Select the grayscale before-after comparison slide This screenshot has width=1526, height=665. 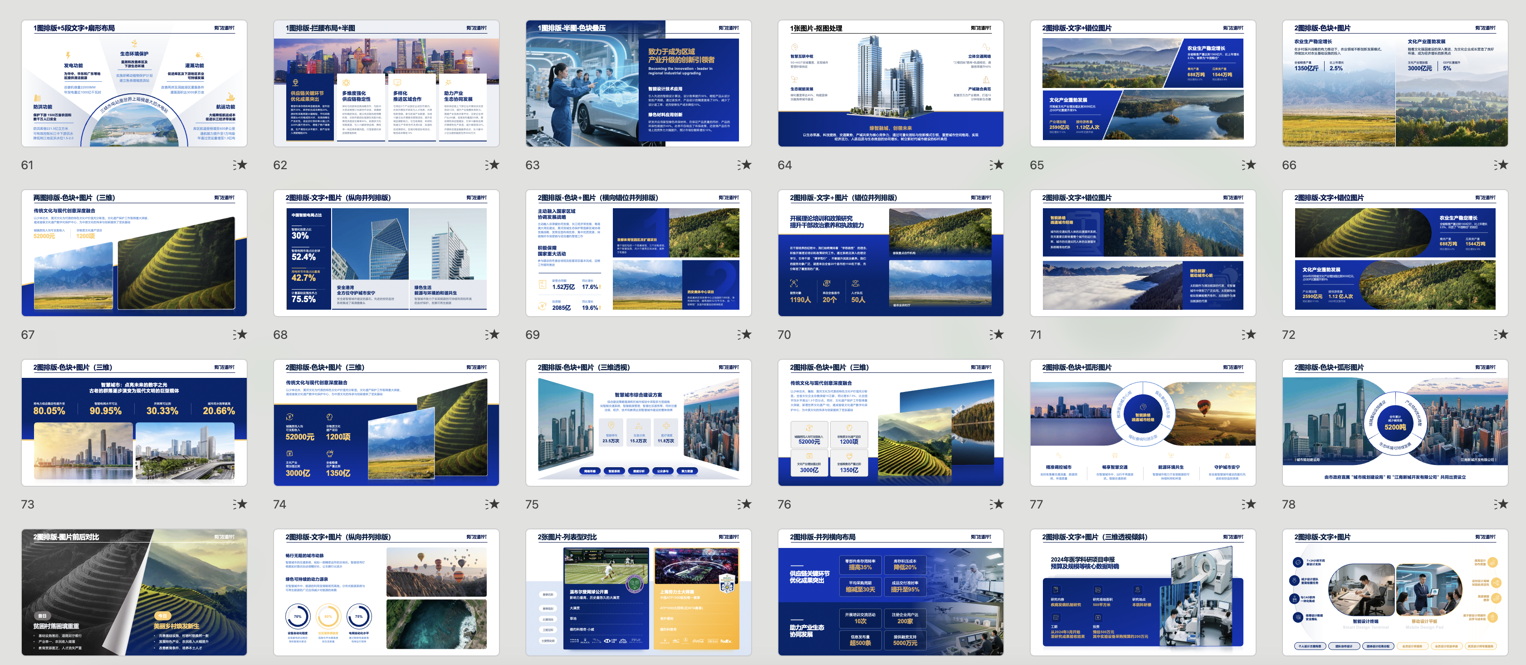tap(134, 592)
